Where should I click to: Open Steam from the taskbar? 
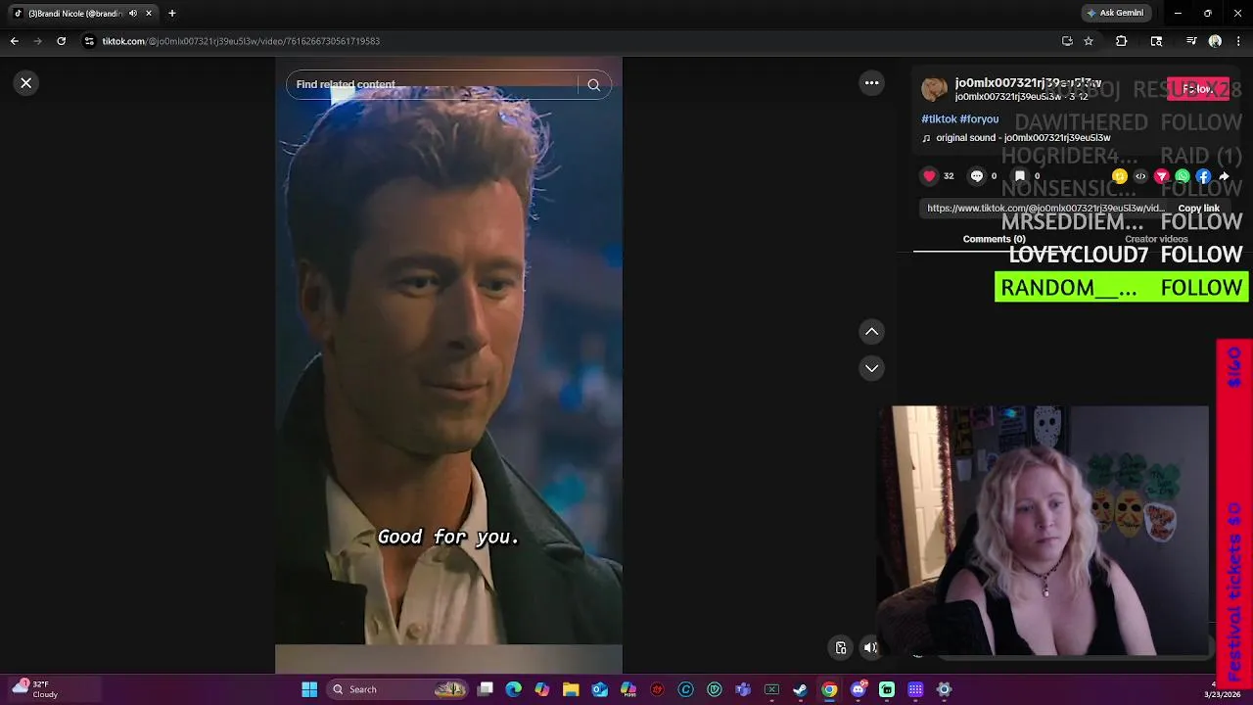(800, 689)
